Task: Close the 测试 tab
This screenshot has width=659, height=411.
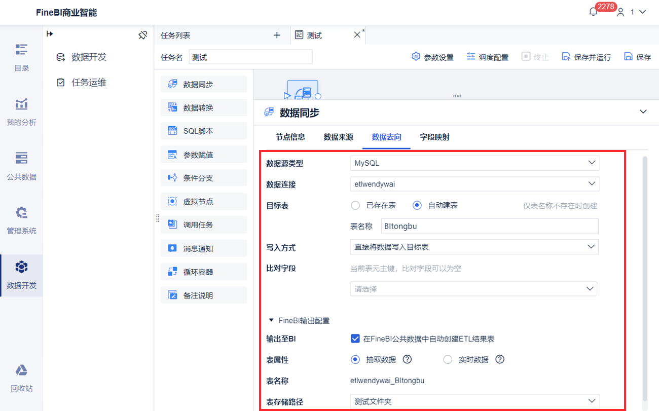Action: point(357,35)
